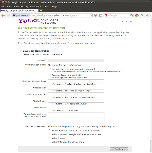Open the Bookmarks menu
This screenshot has width=152, height=153.
(36, 7)
